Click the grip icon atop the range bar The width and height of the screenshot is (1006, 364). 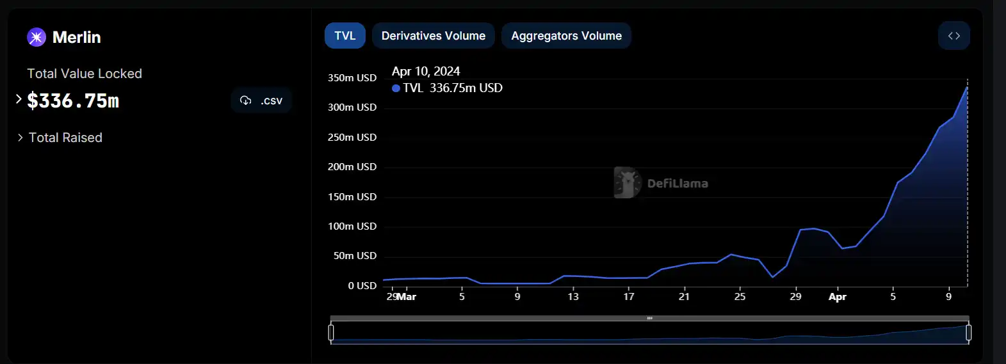pyautogui.click(x=649, y=318)
